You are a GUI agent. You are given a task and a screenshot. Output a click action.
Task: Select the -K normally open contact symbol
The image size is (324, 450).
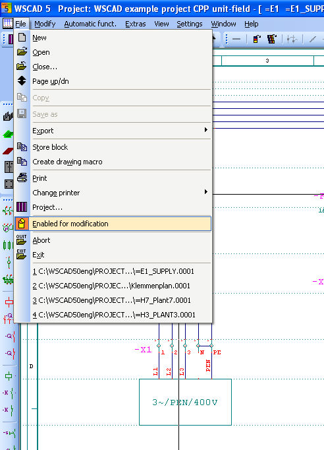[x=9, y=393]
